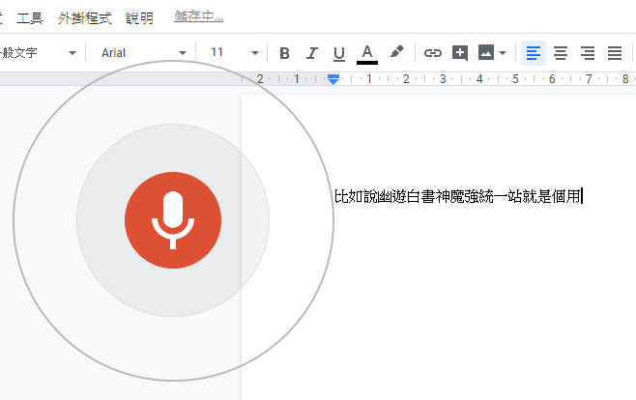Click the blue indent marker on the ruler
636x400 pixels.
(x=333, y=79)
